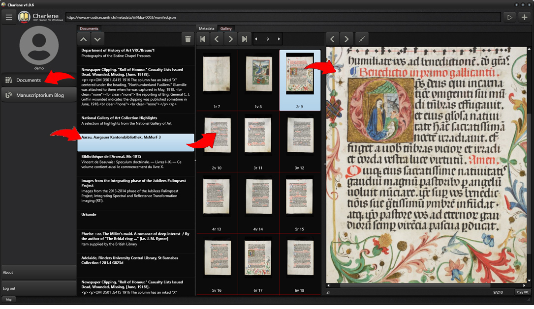Click the Msg button
Screen dimensions: 534x309
coord(9,300)
